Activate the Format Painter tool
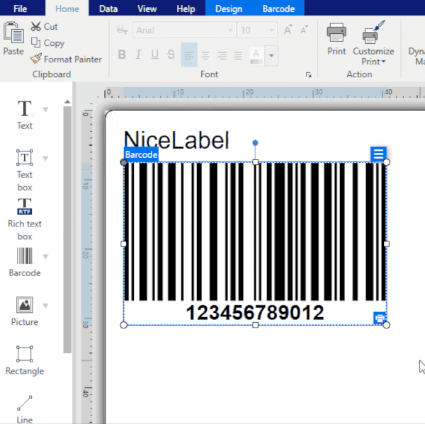The width and height of the screenshot is (425, 424). tap(66, 59)
